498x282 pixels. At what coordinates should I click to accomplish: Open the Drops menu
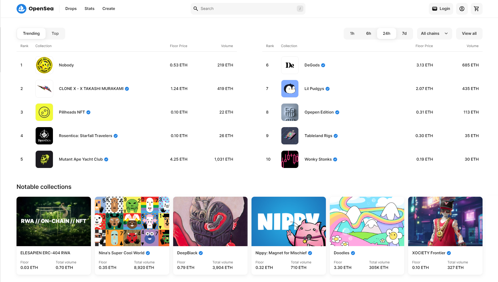coord(71,9)
